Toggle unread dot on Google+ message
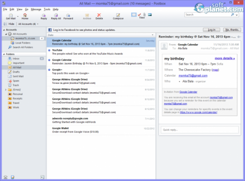The width and height of the screenshot is (245, 181). click(x=49, y=70)
